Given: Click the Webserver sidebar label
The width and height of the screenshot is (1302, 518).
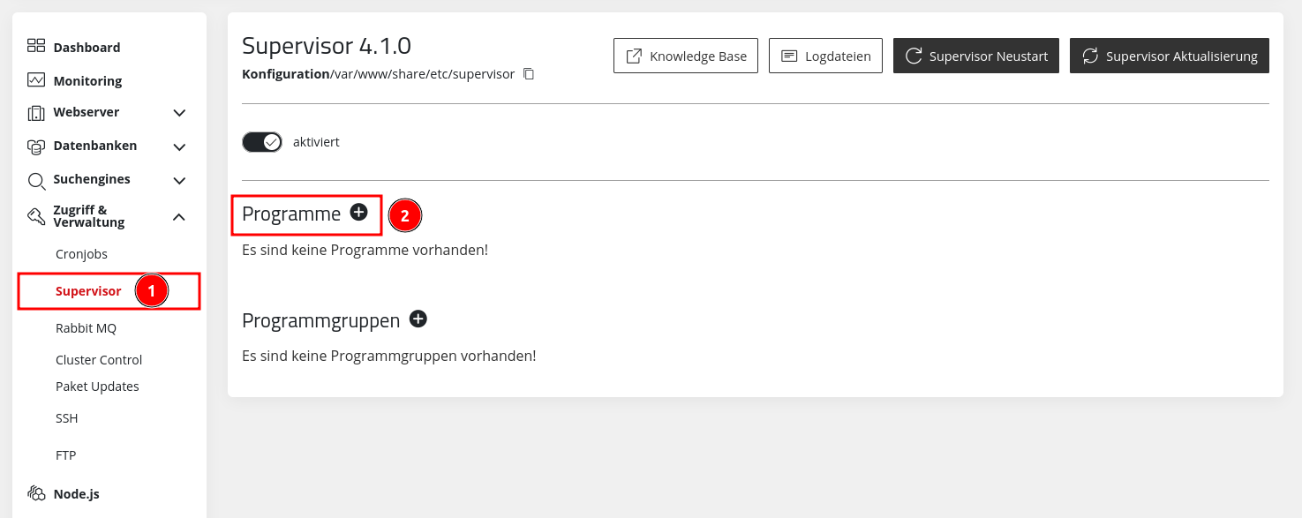Looking at the screenshot, I should tap(87, 112).
